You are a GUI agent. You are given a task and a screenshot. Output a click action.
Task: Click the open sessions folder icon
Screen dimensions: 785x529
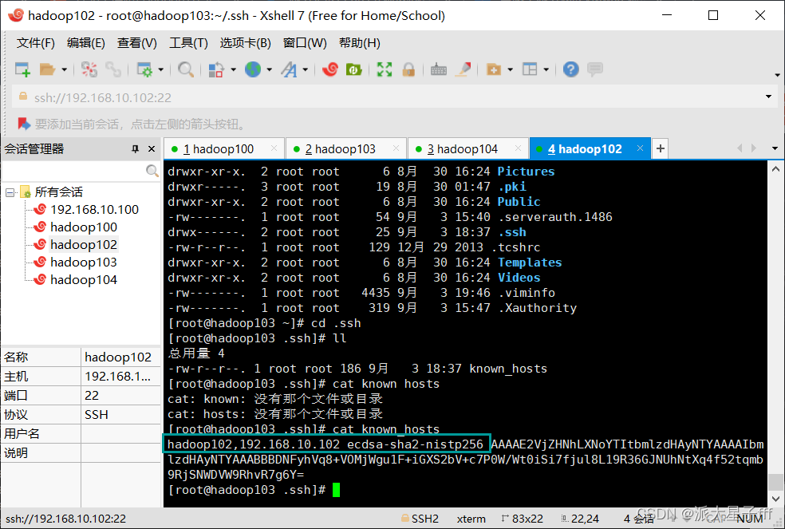48,69
